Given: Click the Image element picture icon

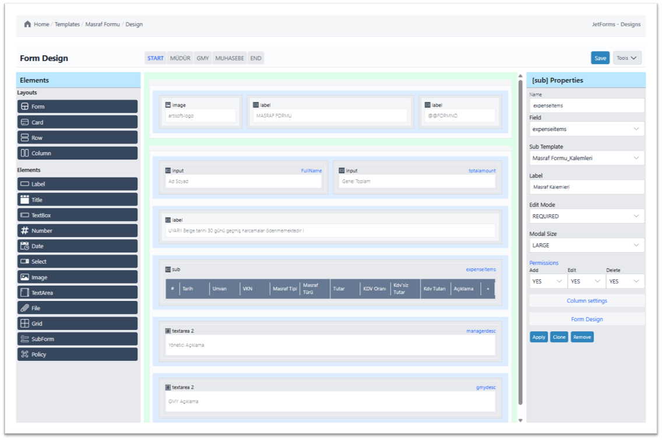Looking at the screenshot, I should click(24, 277).
